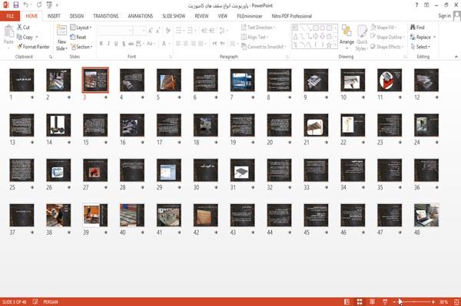Open the Section dropdown menu
This screenshot has width=461, height=306.
pos(81,47)
